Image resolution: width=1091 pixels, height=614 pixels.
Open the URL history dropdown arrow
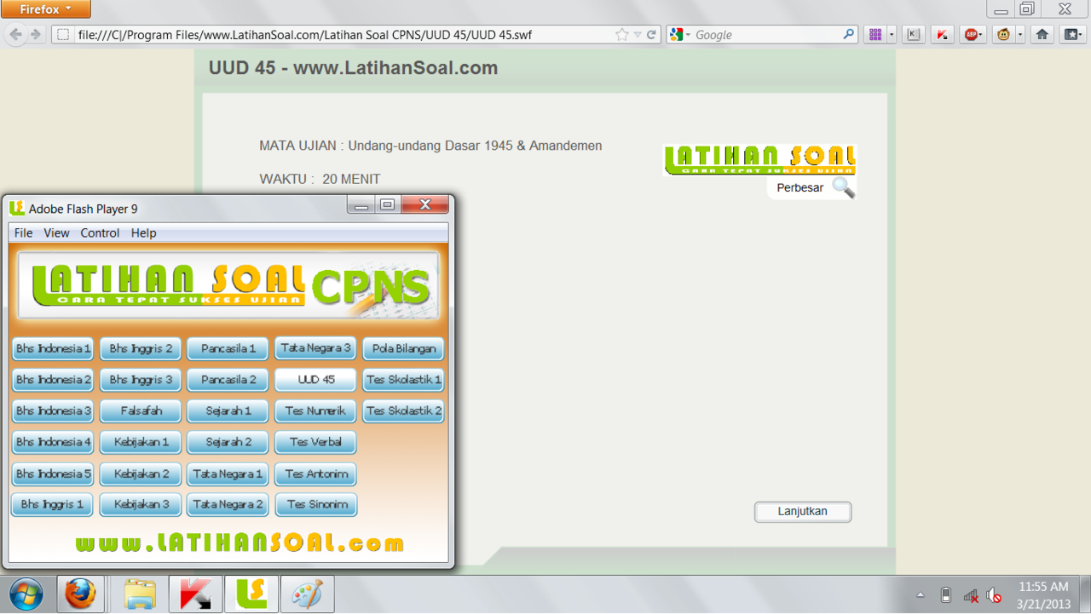(638, 35)
